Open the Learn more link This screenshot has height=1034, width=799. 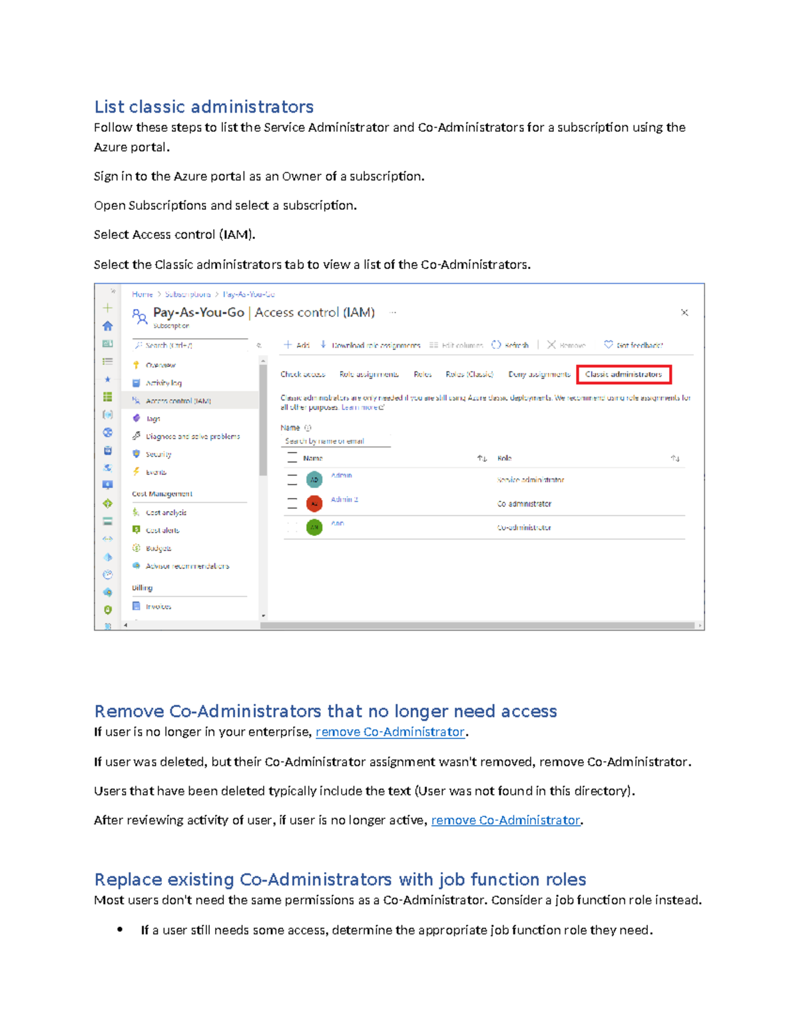tap(363, 407)
